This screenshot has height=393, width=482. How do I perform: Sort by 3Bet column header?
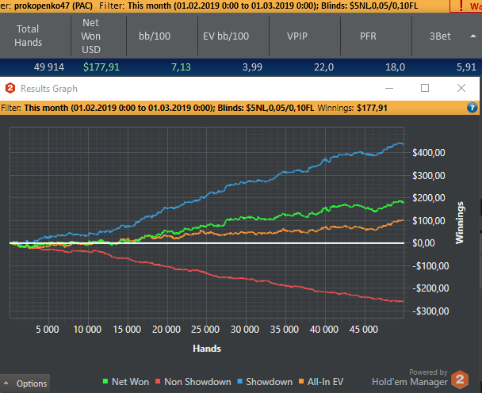point(440,36)
